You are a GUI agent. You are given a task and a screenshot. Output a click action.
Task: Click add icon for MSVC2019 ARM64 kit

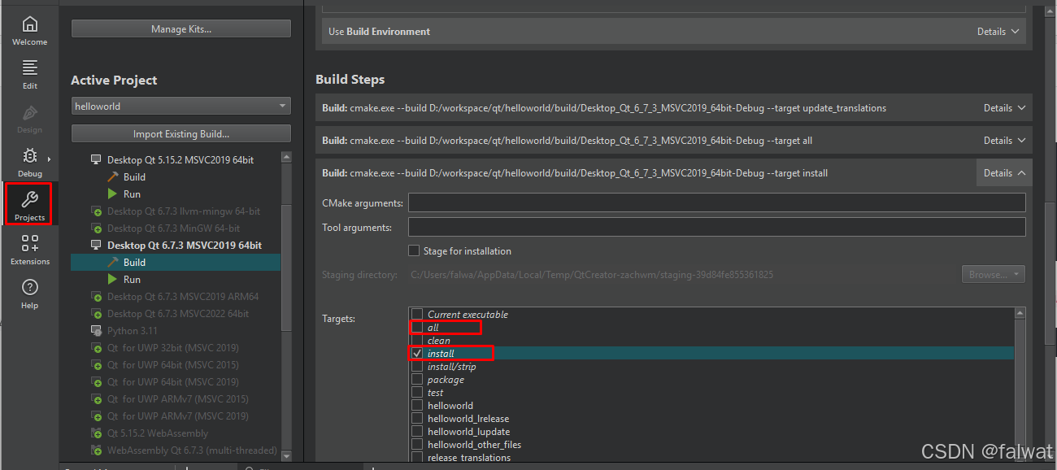[97, 297]
